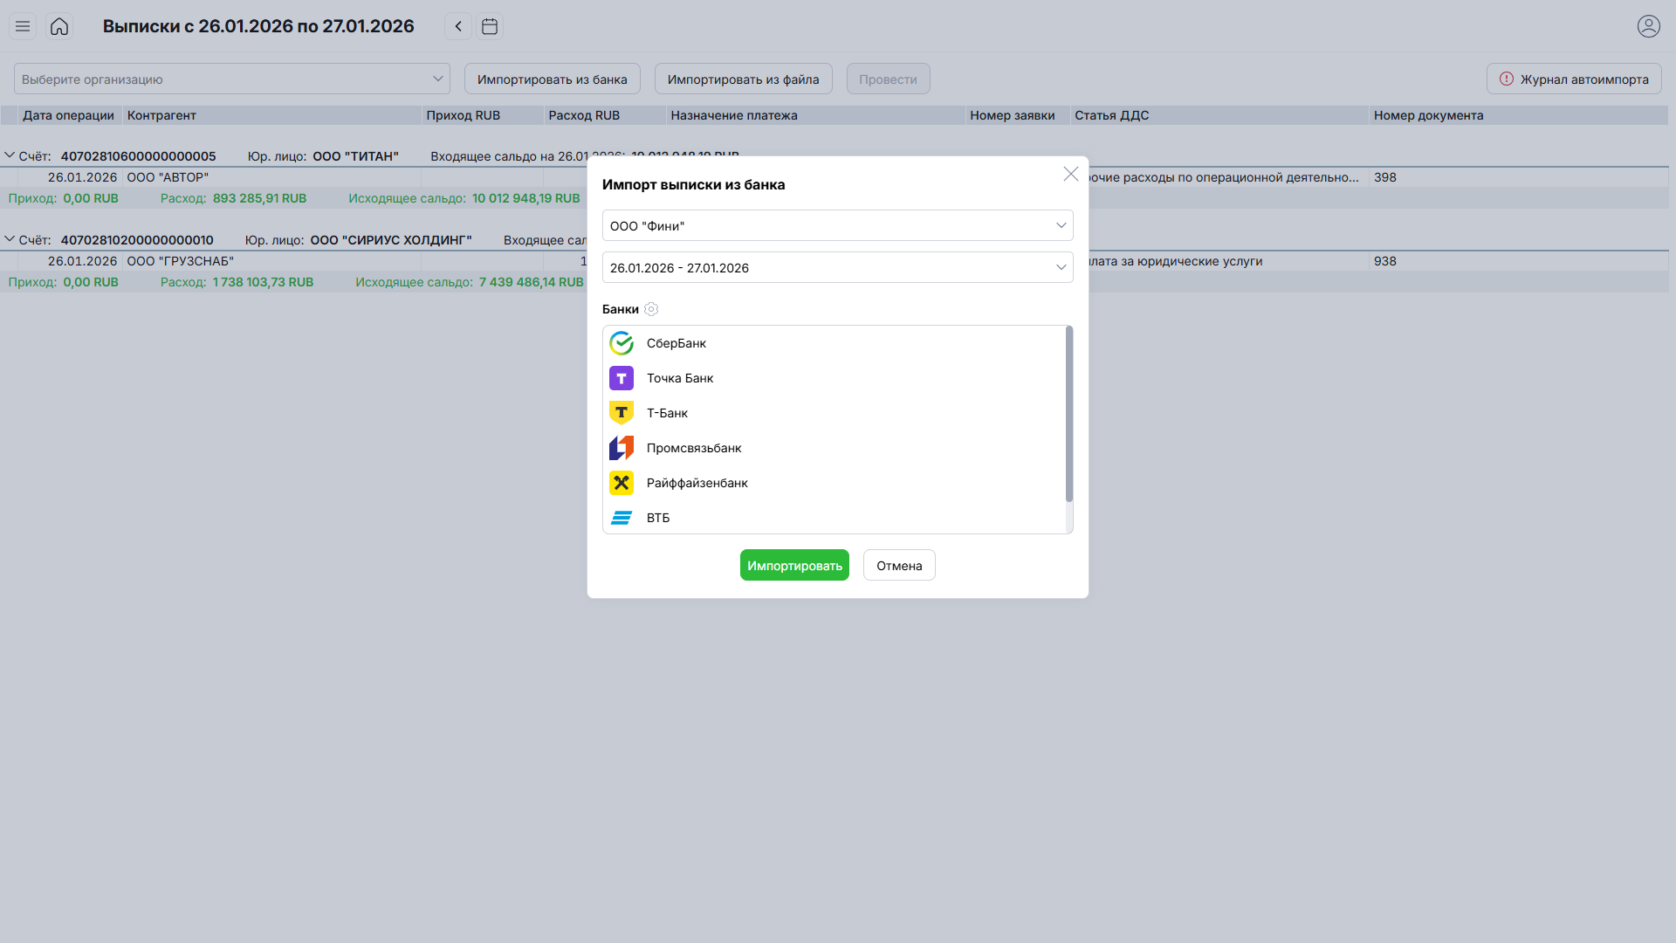Open the hamburger main menu
Screen dimensions: 1676x943
point(23,26)
